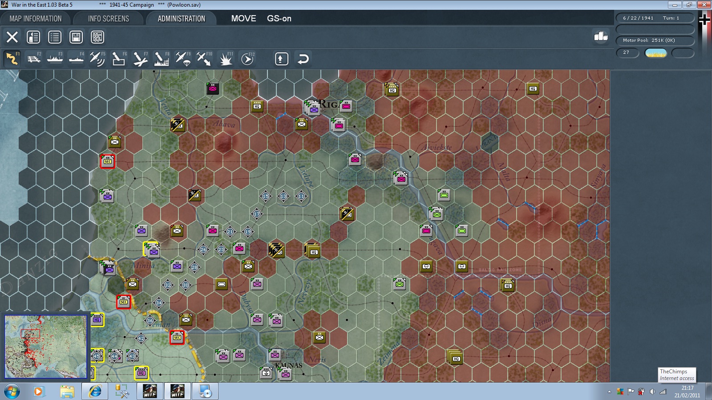712x400 pixels.
Task: Click the iron cross side indicator
Action: 704,19
